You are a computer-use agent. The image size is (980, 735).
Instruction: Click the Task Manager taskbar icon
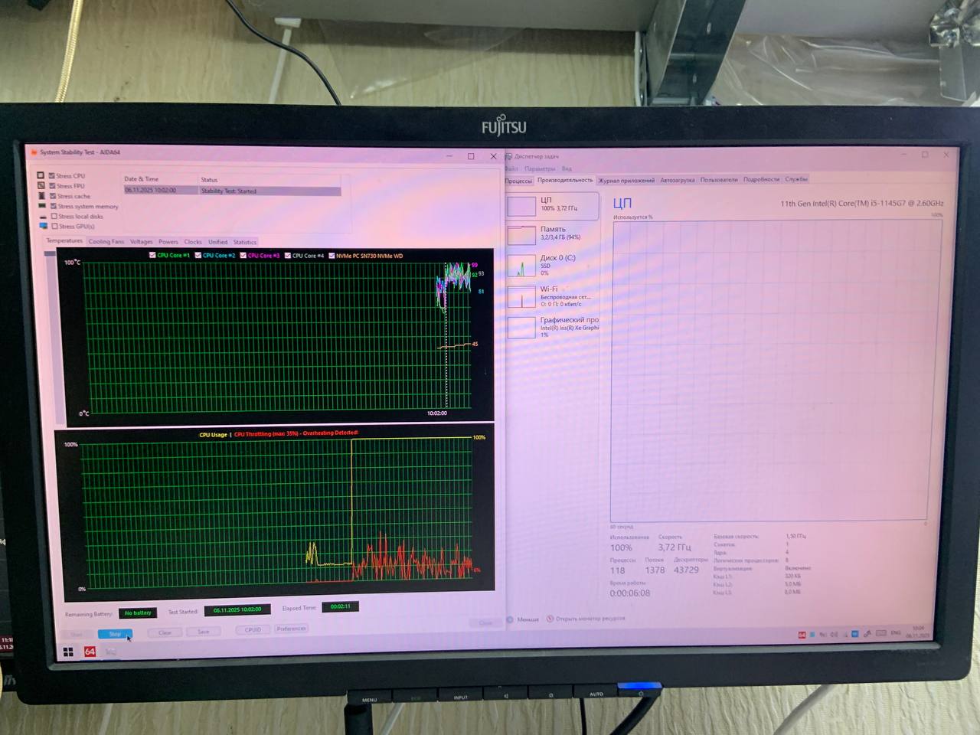click(111, 652)
